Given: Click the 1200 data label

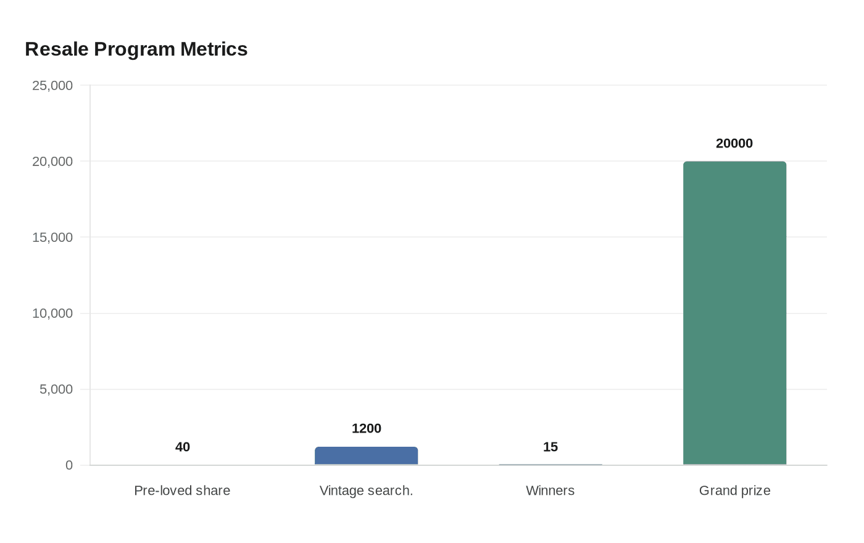Looking at the screenshot, I should [367, 428].
